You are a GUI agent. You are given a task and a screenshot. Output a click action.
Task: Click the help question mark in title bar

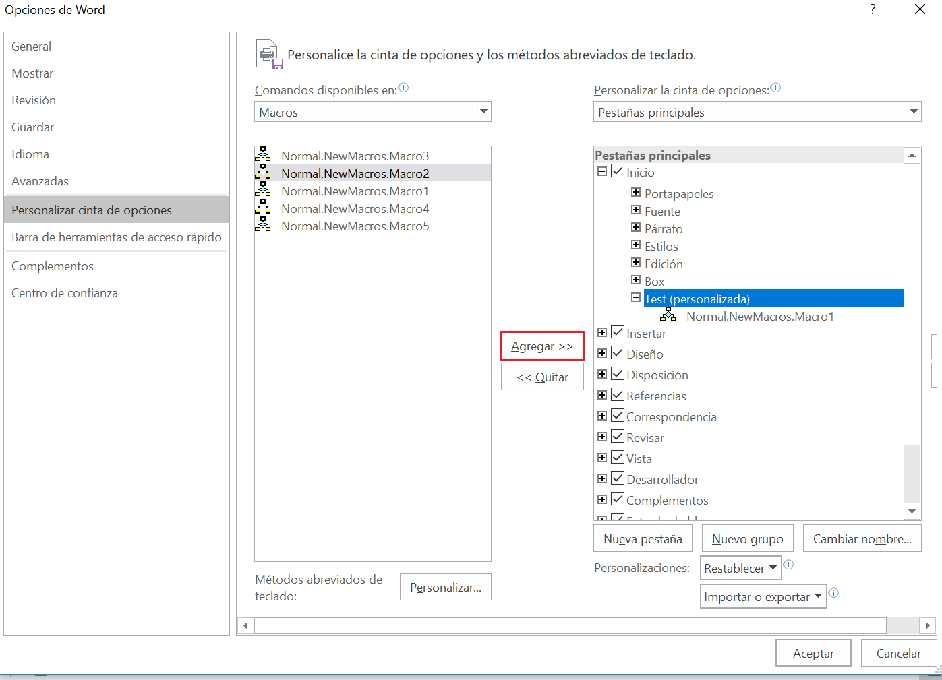[873, 9]
